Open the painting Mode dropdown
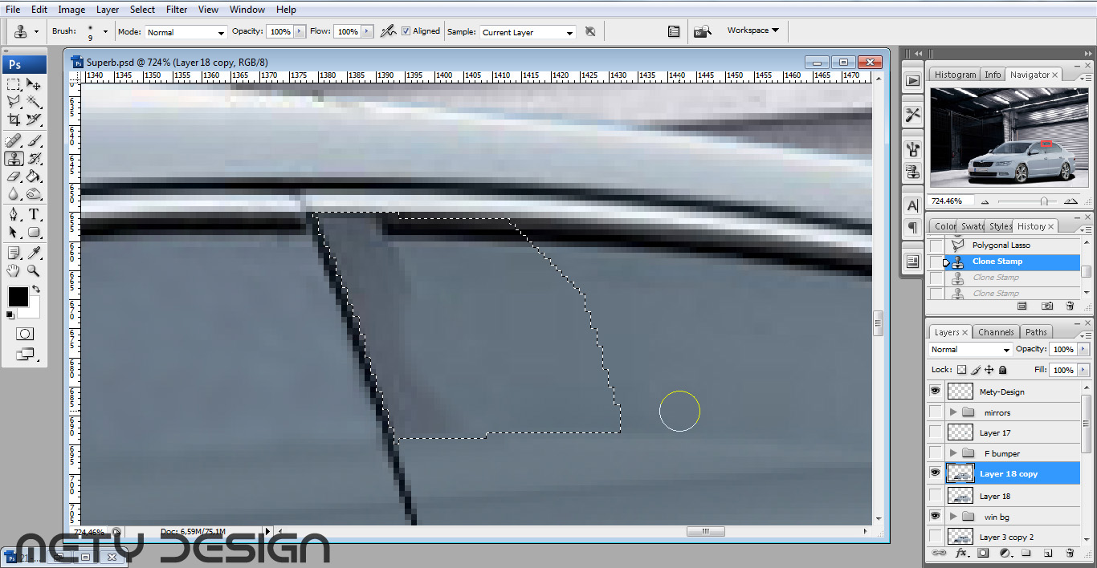1097x568 pixels. tap(186, 32)
